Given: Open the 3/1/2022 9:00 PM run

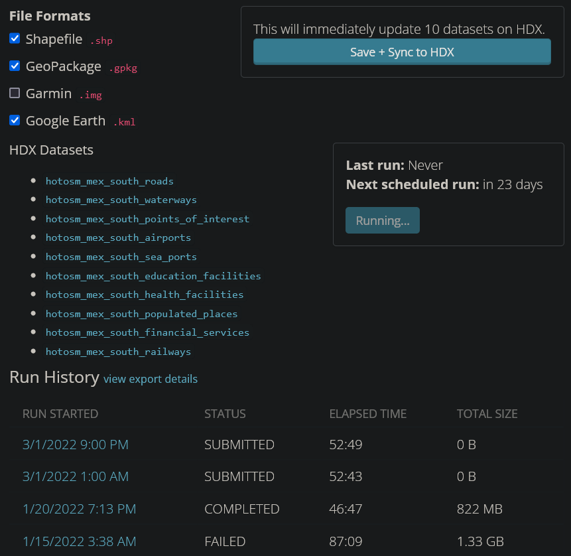Looking at the screenshot, I should click(76, 445).
